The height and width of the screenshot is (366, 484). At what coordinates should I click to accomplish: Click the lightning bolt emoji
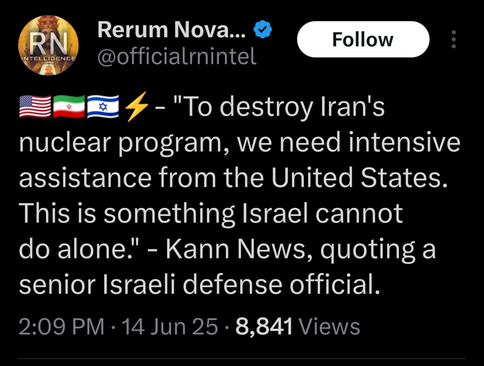(137, 107)
